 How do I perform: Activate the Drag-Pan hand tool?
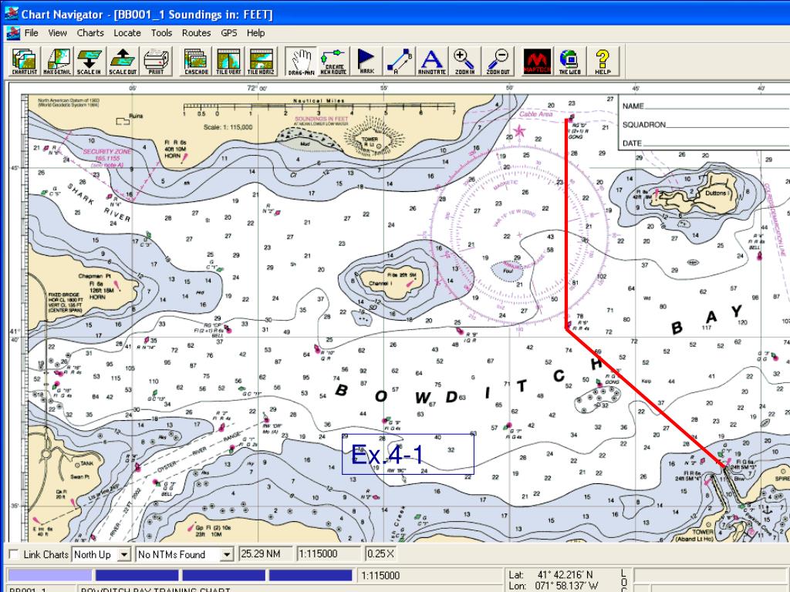coord(302,62)
